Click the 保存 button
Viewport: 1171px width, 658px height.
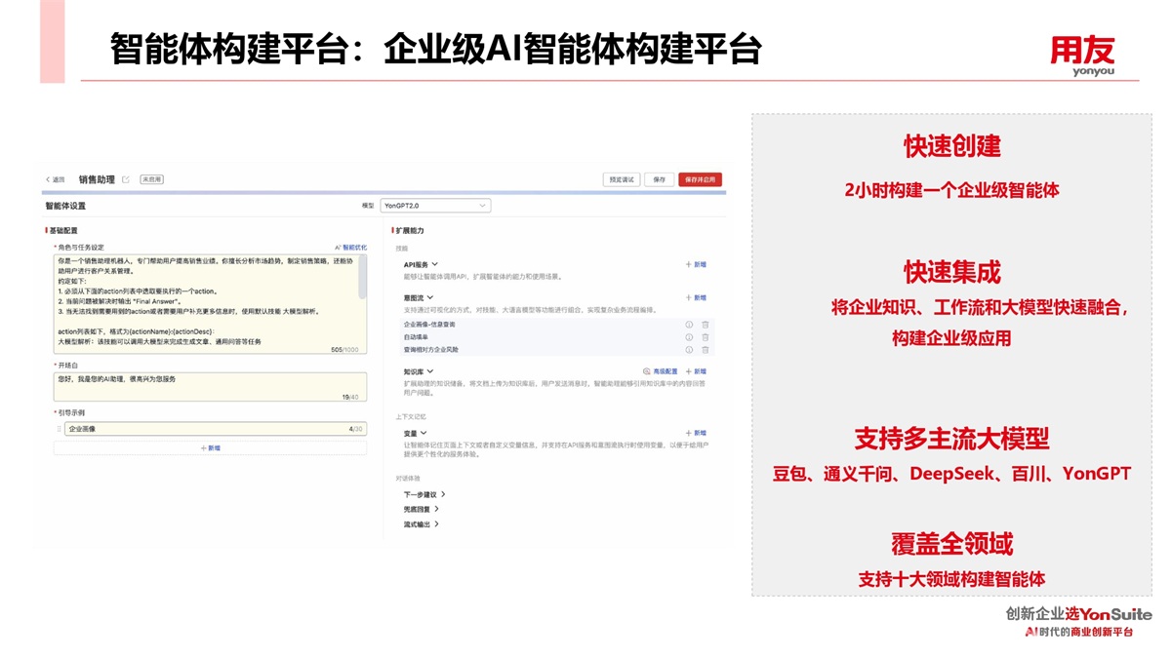tap(659, 179)
